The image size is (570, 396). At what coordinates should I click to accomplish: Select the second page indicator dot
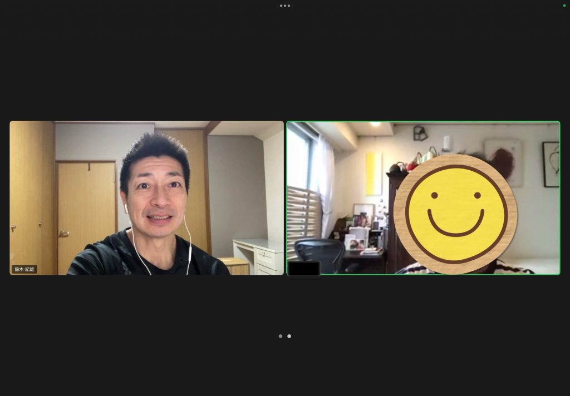click(x=289, y=336)
